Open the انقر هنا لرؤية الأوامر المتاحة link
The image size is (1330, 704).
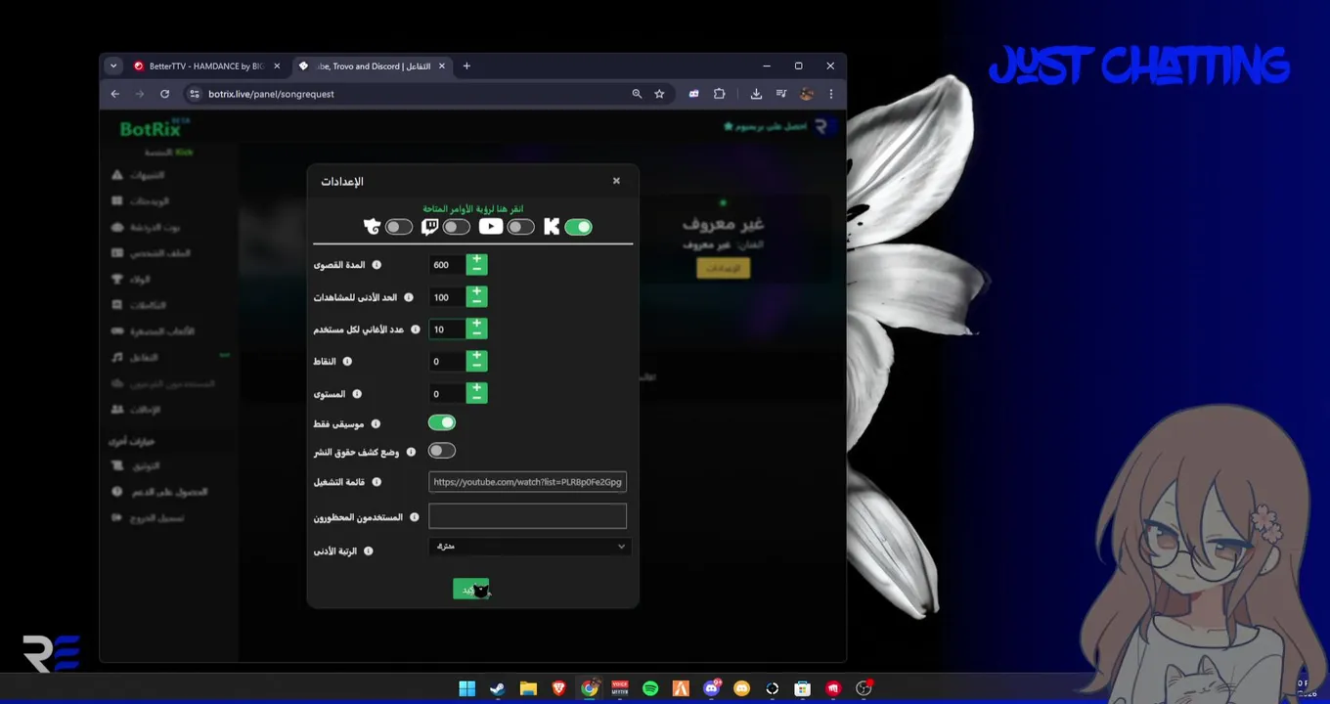coord(472,208)
